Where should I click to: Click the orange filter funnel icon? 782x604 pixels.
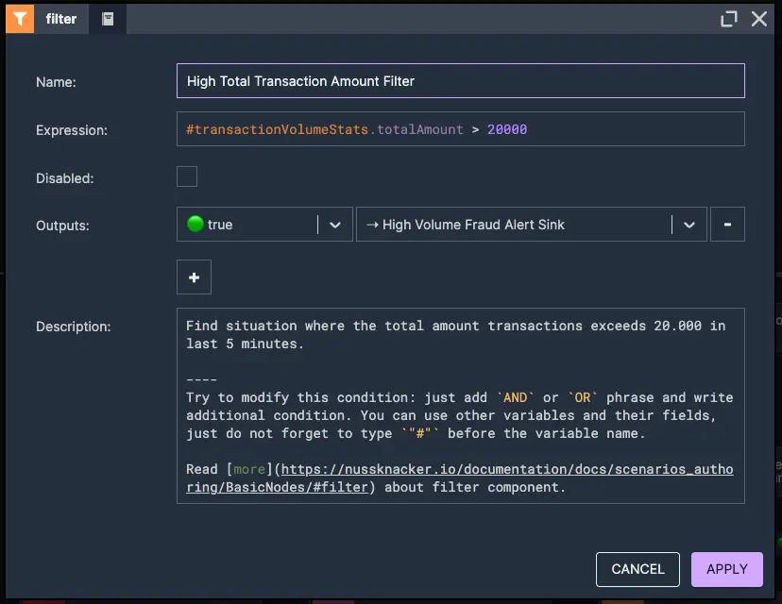tap(20, 19)
